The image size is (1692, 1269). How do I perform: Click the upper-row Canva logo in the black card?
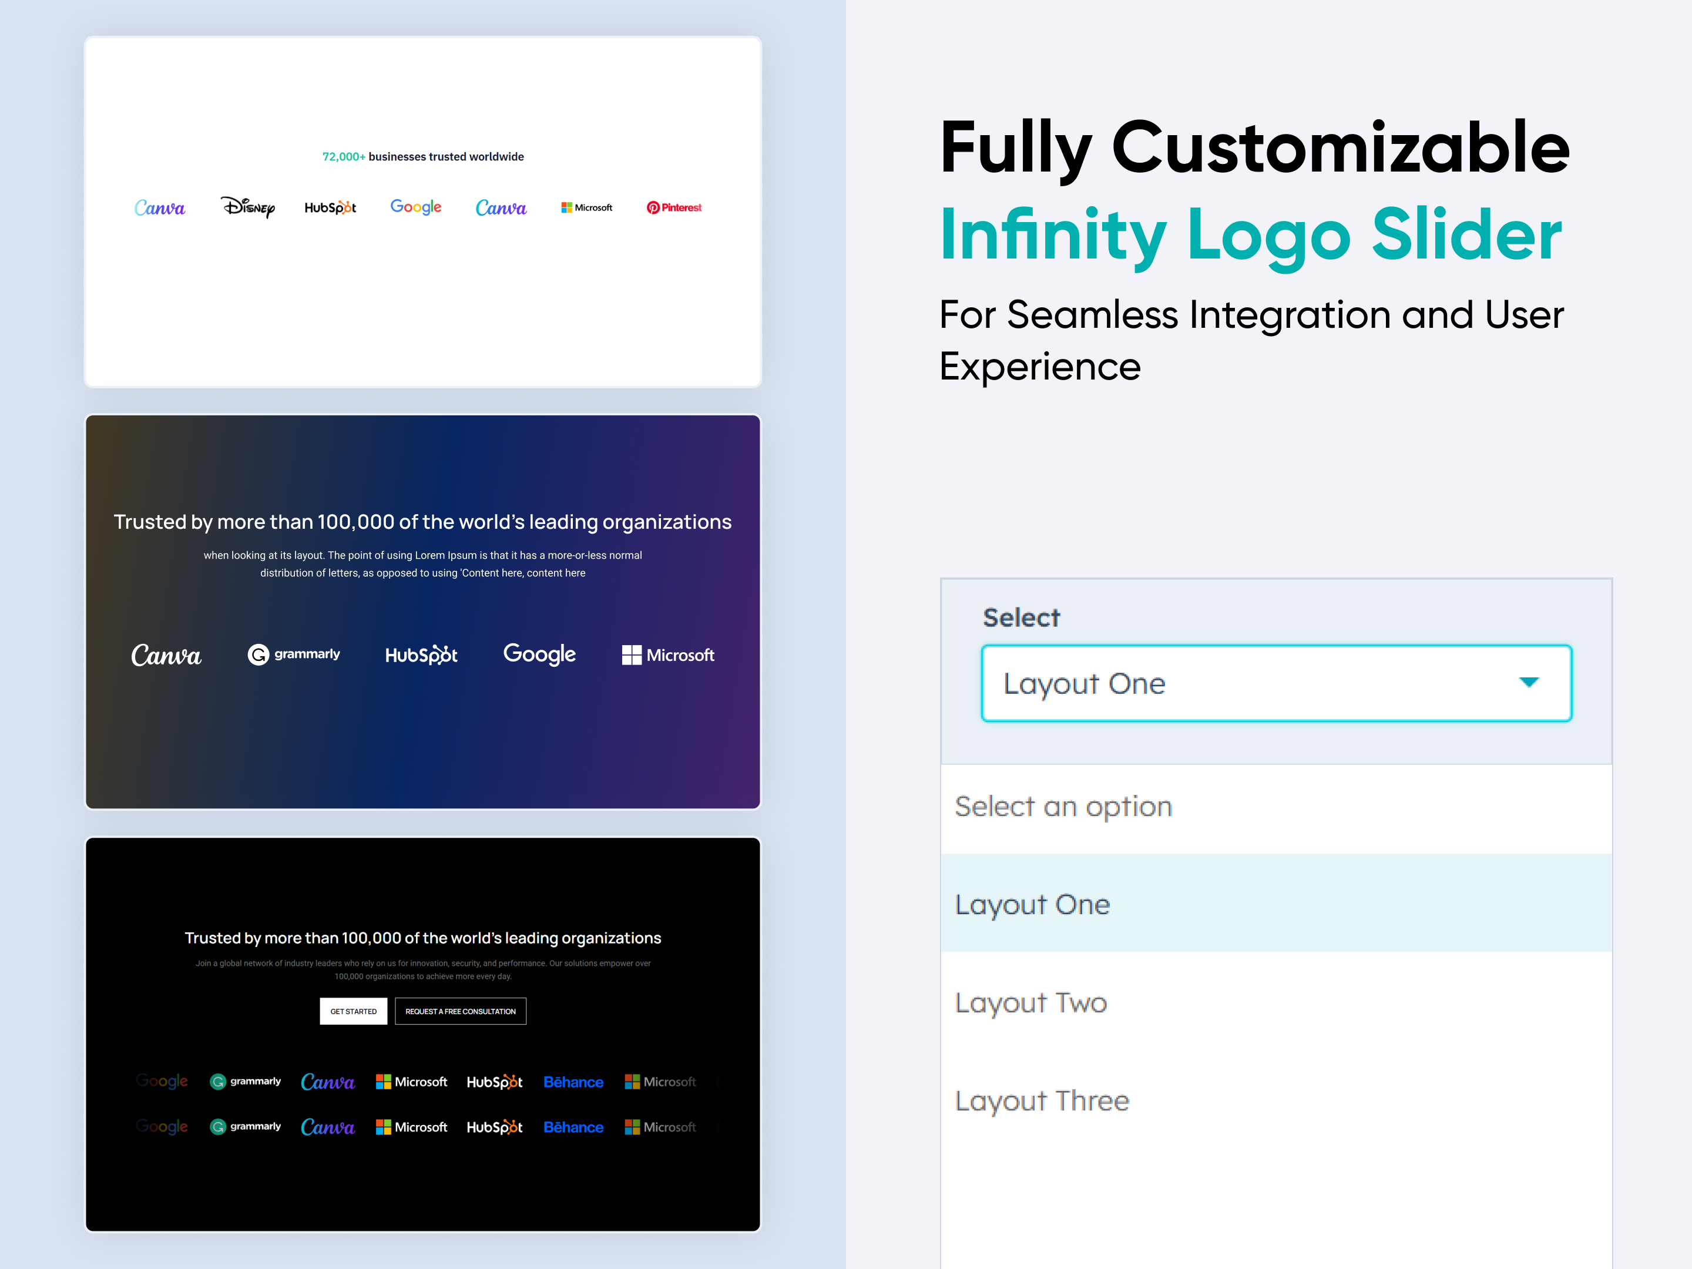click(x=328, y=1082)
